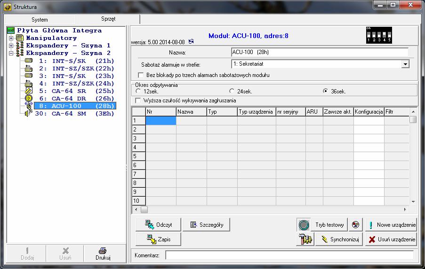Click the yellow D icon of CA-64 DR
The image size is (425, 269).
tap(28, 98)
